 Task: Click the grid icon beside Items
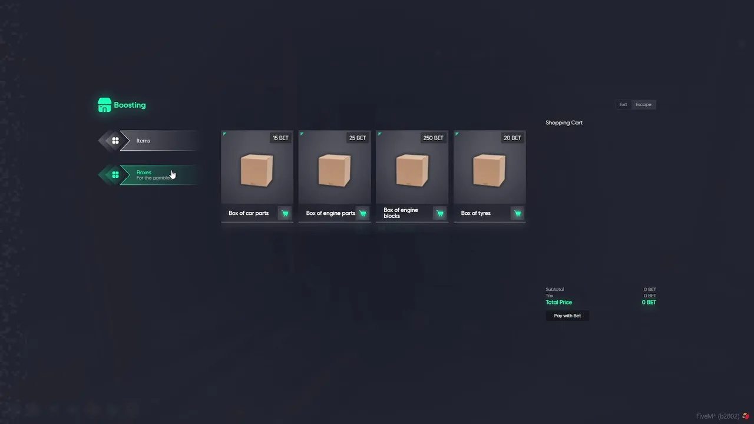(x=115, y=141)
